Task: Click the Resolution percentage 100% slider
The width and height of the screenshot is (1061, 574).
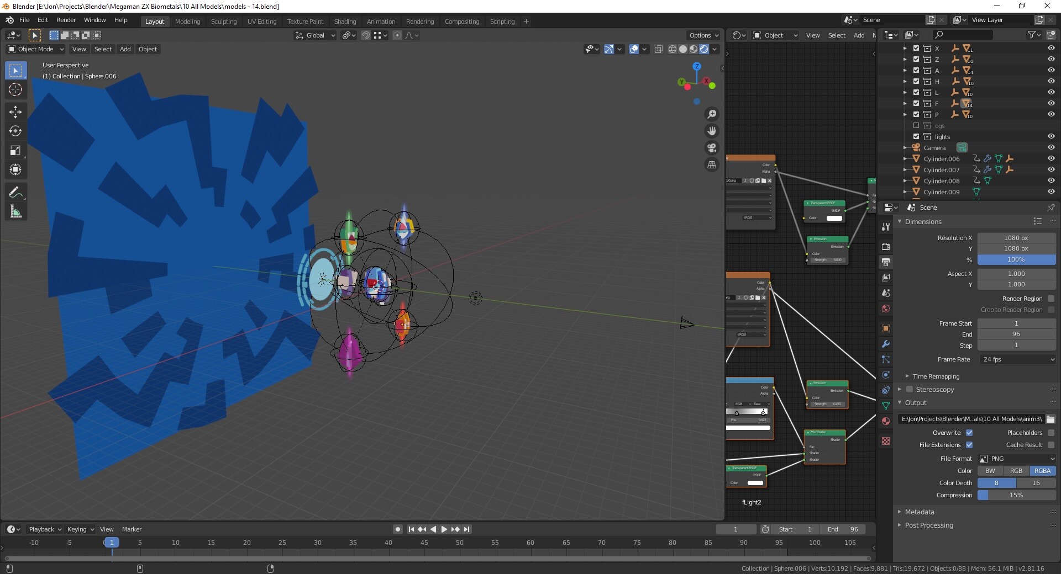Action: (x=1017, y=259)
